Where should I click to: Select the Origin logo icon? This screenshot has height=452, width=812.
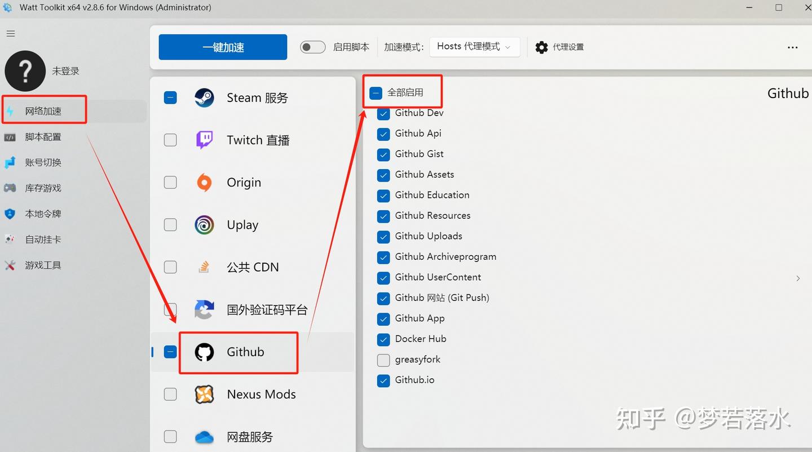coord(204,183)
